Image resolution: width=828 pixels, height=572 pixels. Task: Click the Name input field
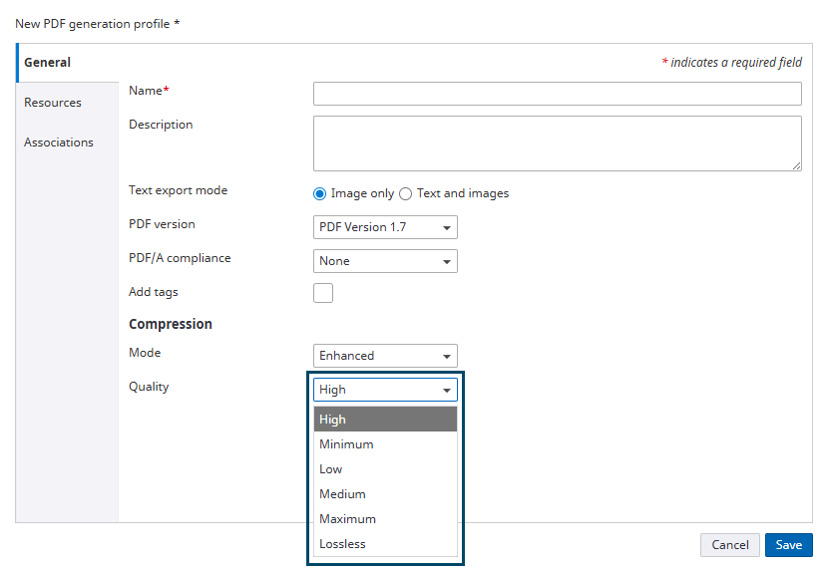(557, 94)
